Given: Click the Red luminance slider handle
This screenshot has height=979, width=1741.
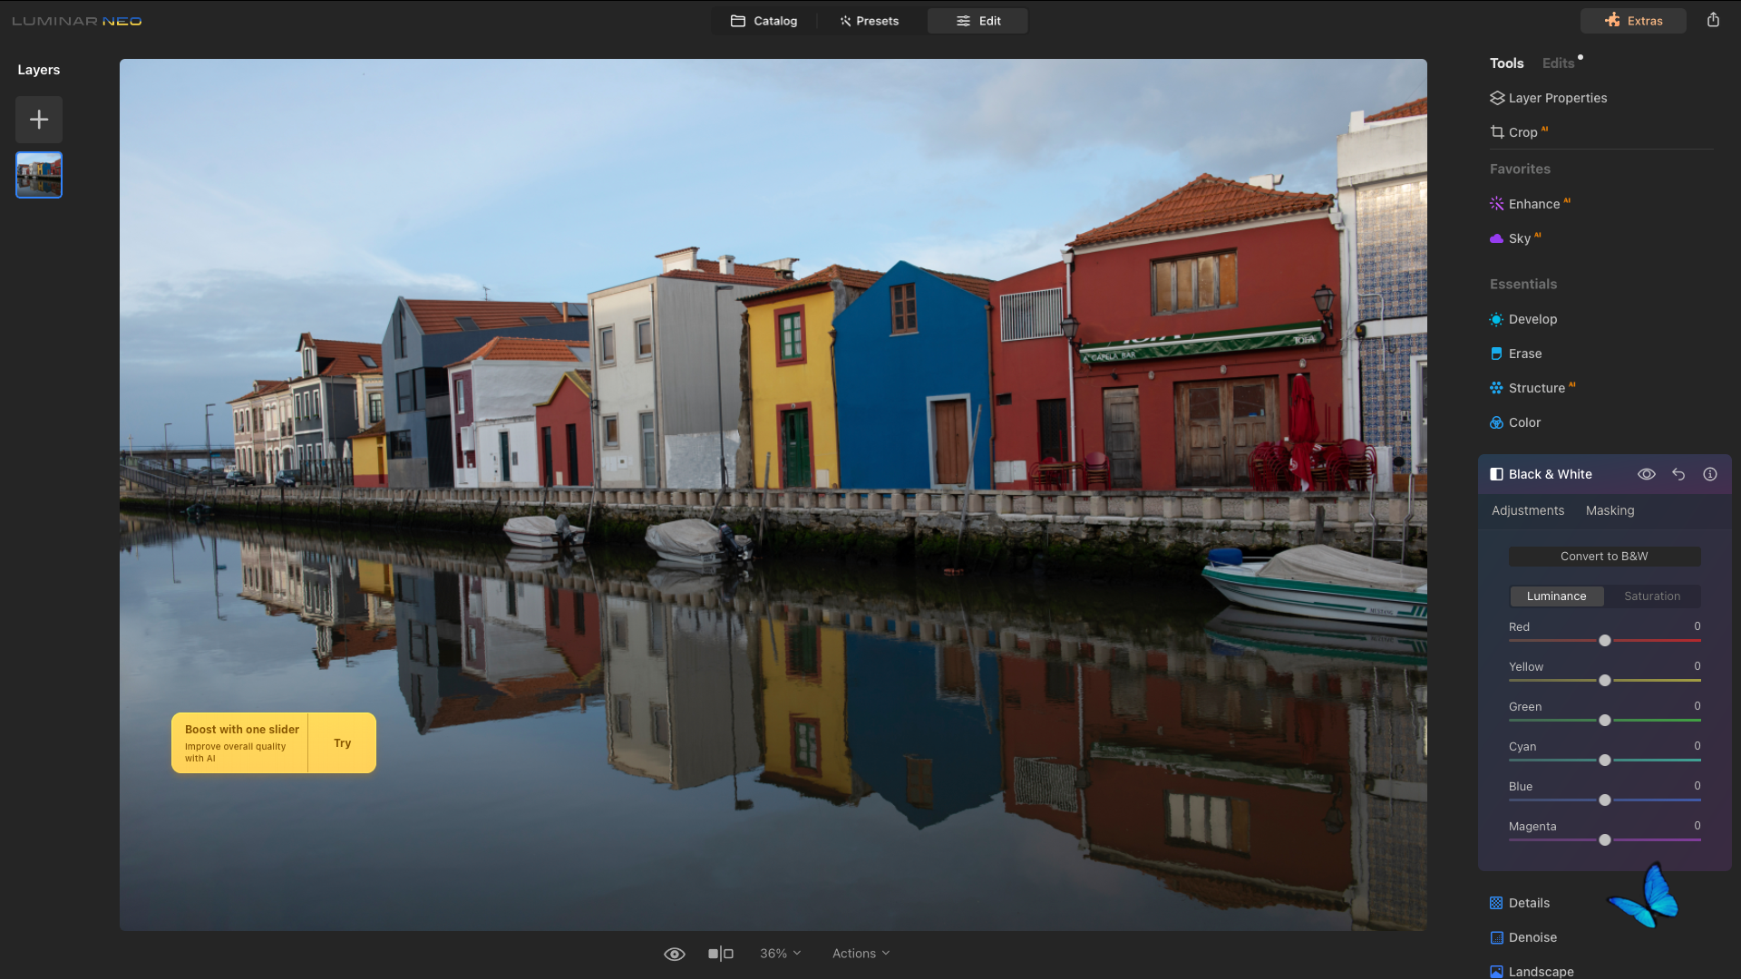Looking at the screenshot, I should [1605, 641].
